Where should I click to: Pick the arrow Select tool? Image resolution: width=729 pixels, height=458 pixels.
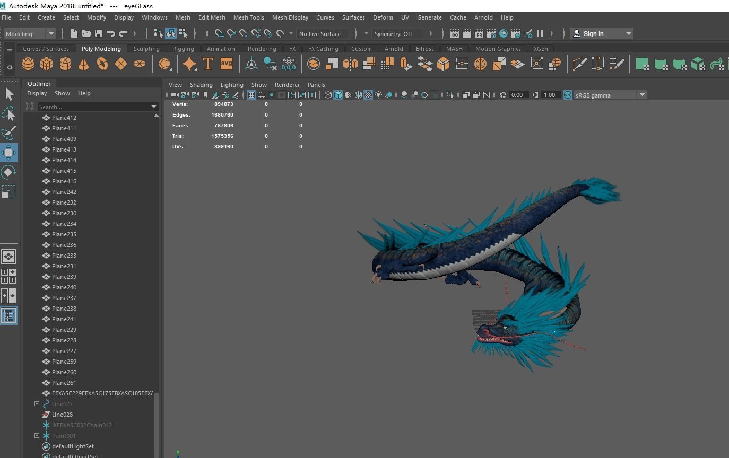pos(8,94)
